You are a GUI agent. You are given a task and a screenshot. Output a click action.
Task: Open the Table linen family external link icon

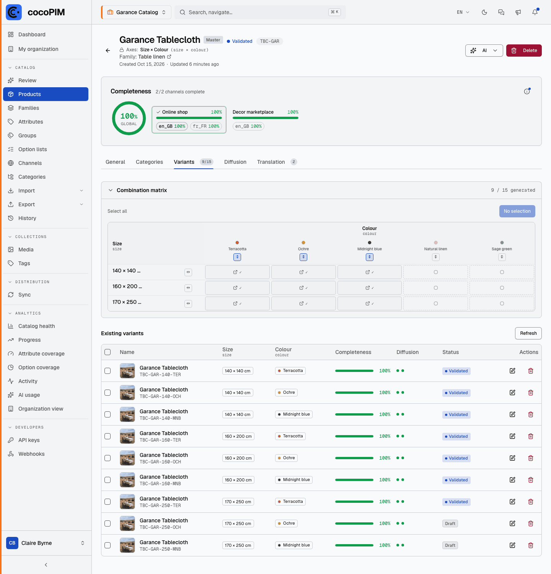tap(169, 57)
